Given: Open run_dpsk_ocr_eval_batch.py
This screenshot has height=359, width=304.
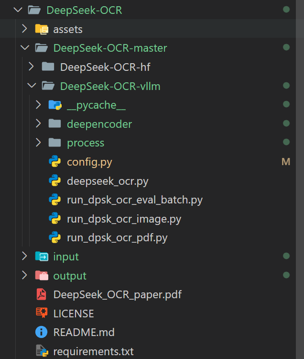Looking at the screenshot, I should 134,200.
